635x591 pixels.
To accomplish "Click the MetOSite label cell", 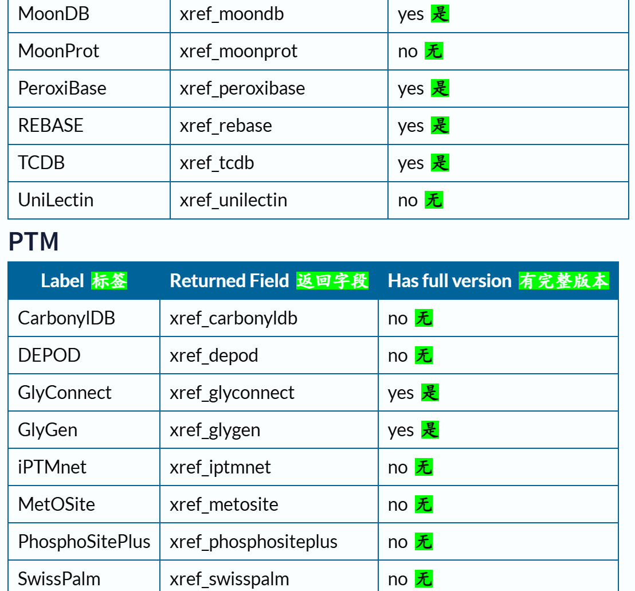I will 84,504.
